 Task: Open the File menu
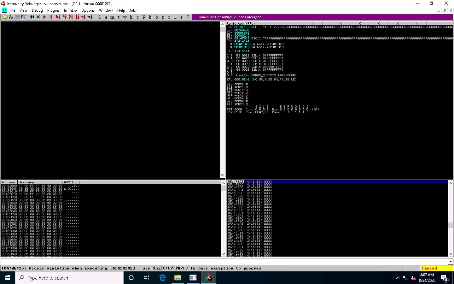point(12,10)
